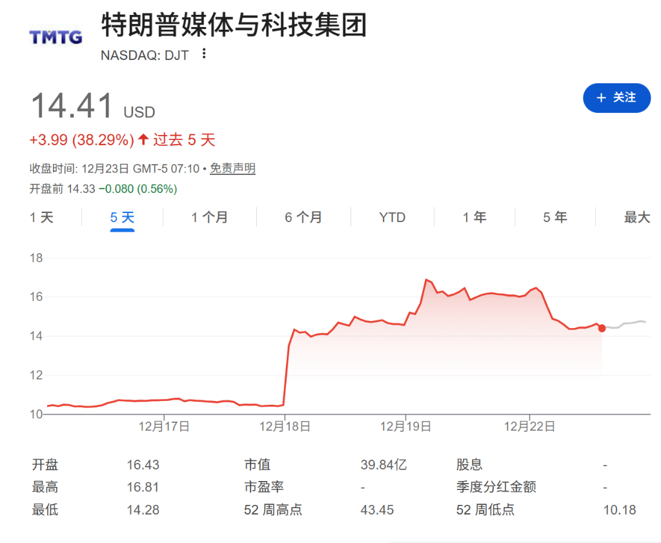
Task: Open the 最大 maximum time range
Action: tap(636, 218)
